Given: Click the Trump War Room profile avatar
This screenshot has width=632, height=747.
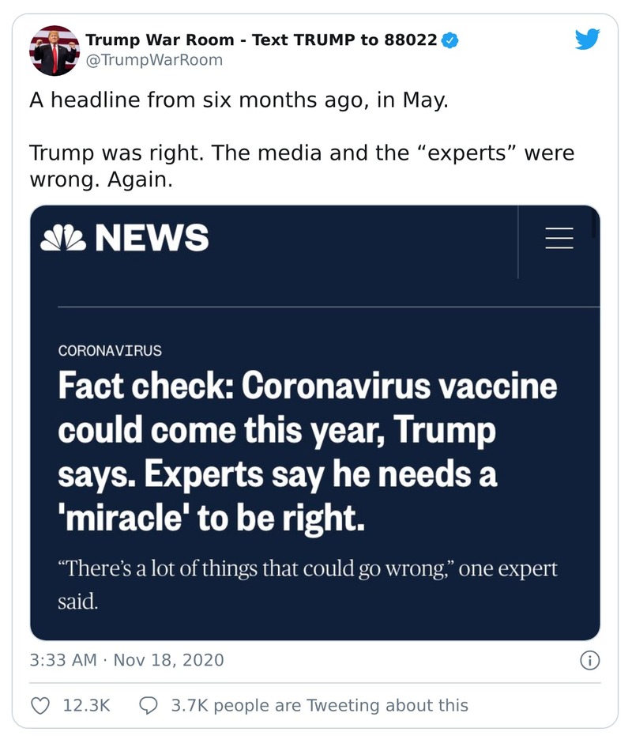Looking at the screenshot, I should point(52,50).
